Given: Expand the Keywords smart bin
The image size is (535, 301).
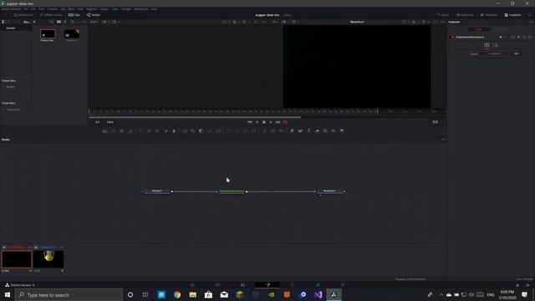Looking at the screenshot, I should [x=3, y=110].
